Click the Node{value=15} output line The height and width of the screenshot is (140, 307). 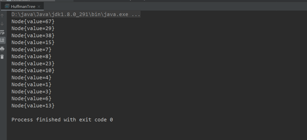tap(33, 43)
